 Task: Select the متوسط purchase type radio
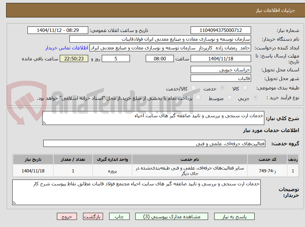(x=229, y=97)
